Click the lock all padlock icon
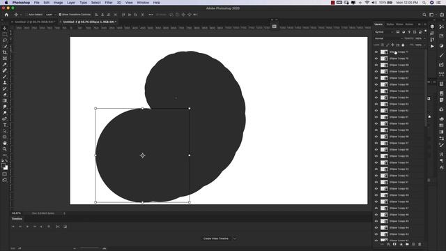The width and height of the screenshot is (446, 251). [403, 45]
